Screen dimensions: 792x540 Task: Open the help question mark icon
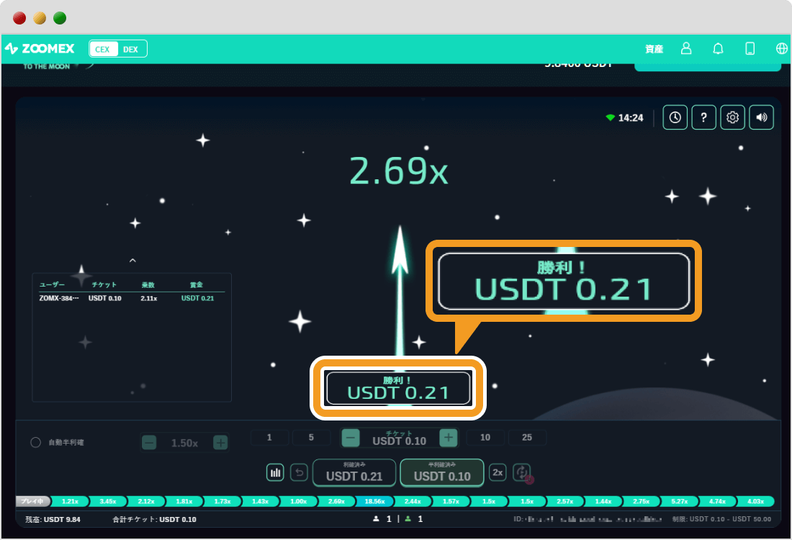pos(703,117)
